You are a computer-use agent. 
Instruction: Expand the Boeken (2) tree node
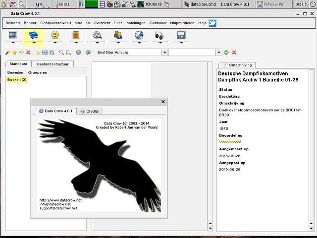coord(17,80)
